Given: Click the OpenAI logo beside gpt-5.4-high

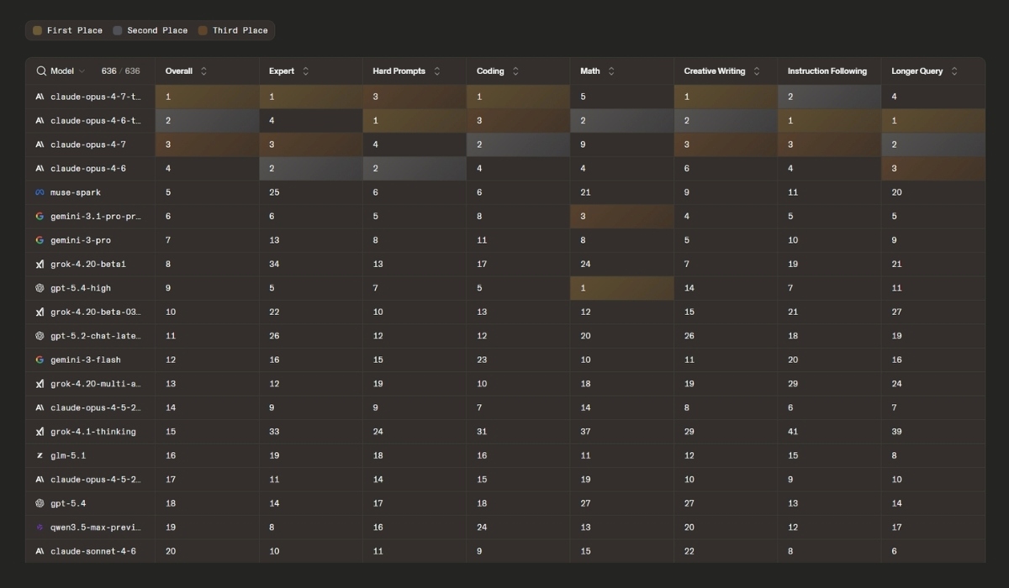Looking at the screenshot, I should pyautogui.click(x=40, y=288).
